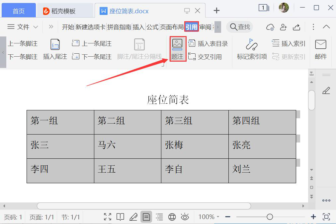Toggle full screen view icon
This screenshot has width=336, height=224.
[108, 217]
